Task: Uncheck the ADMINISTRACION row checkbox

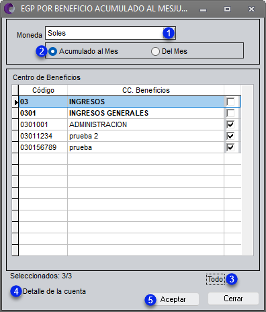Action: click(230, 124)
